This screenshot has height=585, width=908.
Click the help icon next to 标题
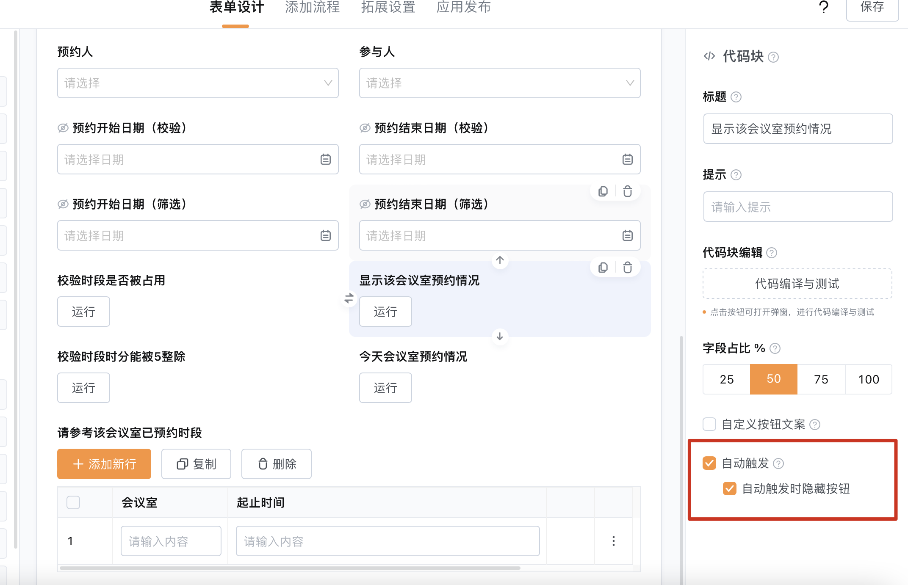coord(736,97)
